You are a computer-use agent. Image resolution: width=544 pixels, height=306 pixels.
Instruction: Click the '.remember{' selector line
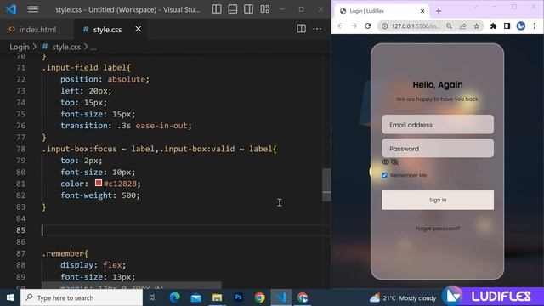click(x=65, y=253)
